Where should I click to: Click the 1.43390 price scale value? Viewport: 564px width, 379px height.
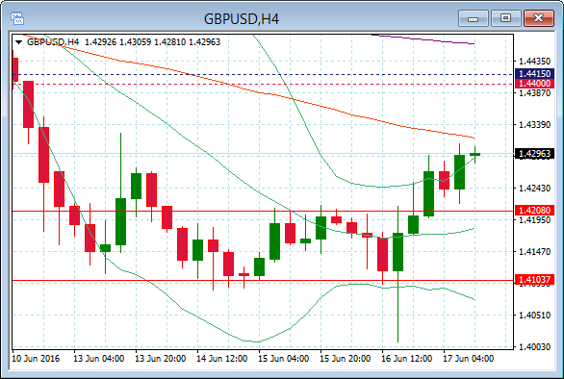click(534, 125)
